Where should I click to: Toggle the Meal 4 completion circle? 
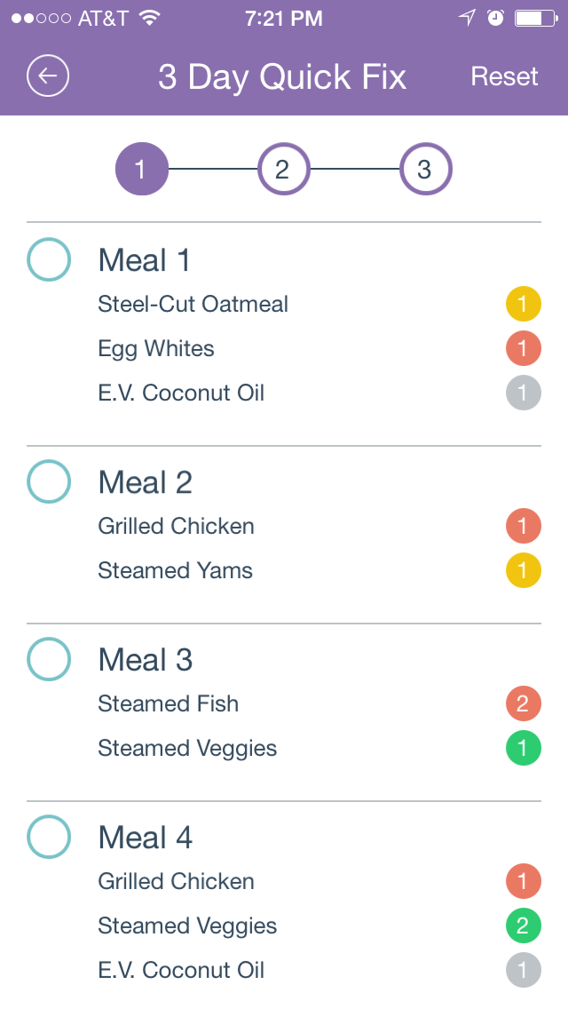[49, 837]
